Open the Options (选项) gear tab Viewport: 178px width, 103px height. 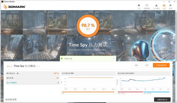click(170, 7)
